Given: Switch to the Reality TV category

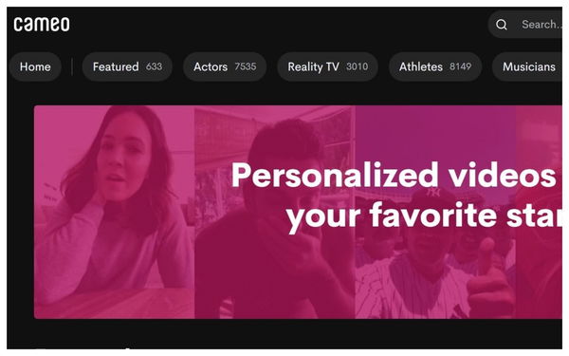Looking at the screenshot, I should coord(328,66).
